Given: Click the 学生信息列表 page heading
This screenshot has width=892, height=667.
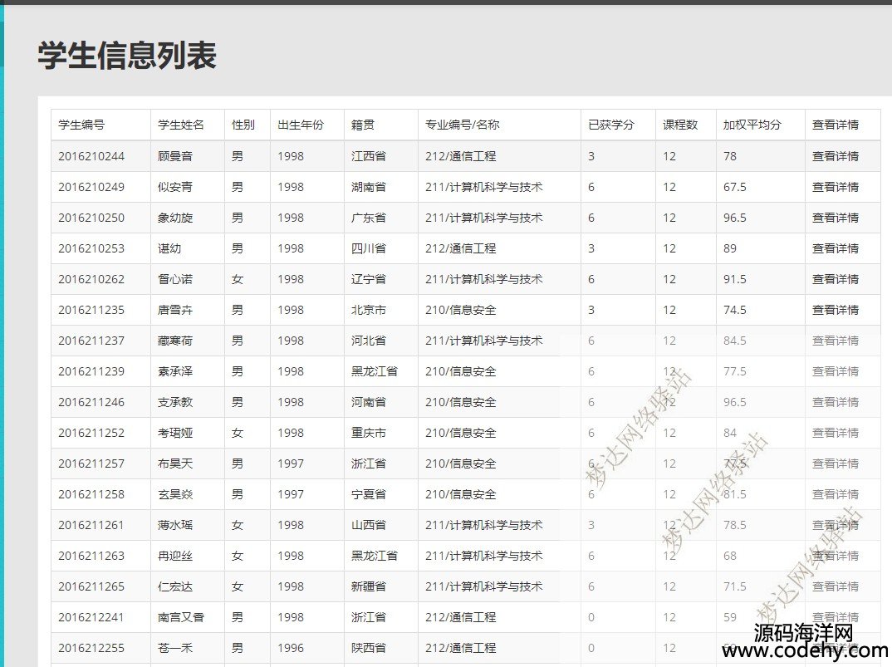Looking at the screenshot, I should tap(127, 56).
